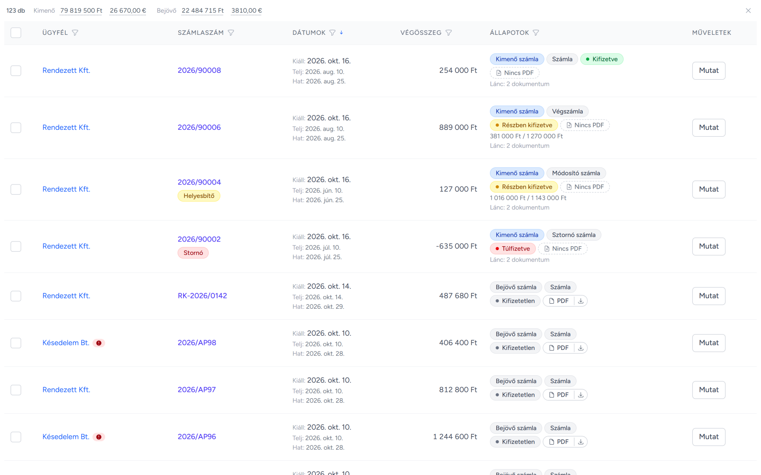
Task: Open the ÜGYFÉL column filter icon
Action: click(75, 33)
